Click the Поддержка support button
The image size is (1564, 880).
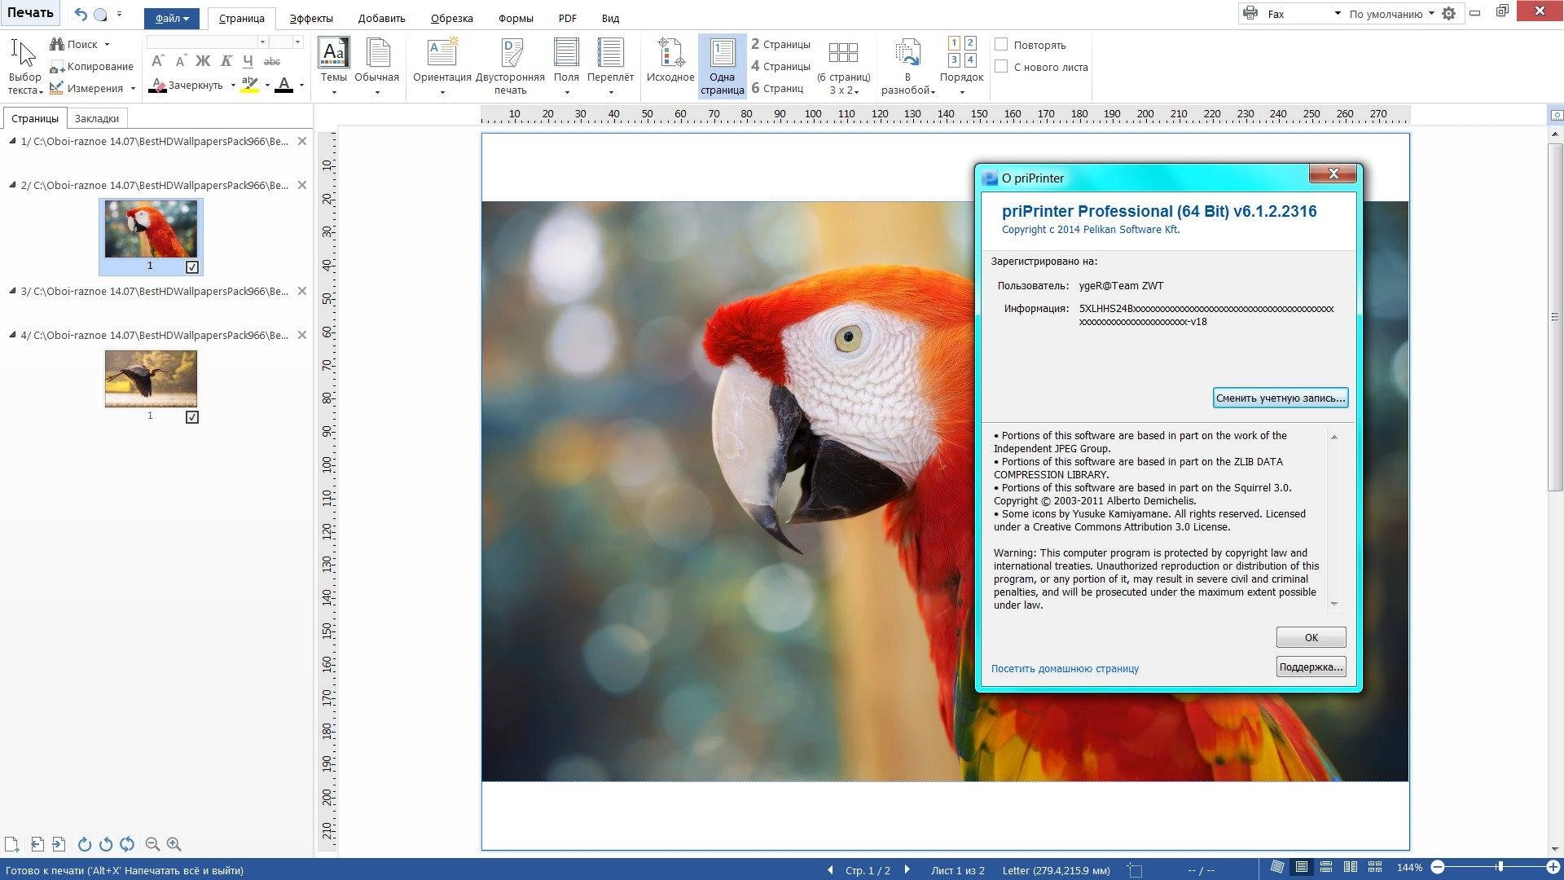(x=1311, y=667)
